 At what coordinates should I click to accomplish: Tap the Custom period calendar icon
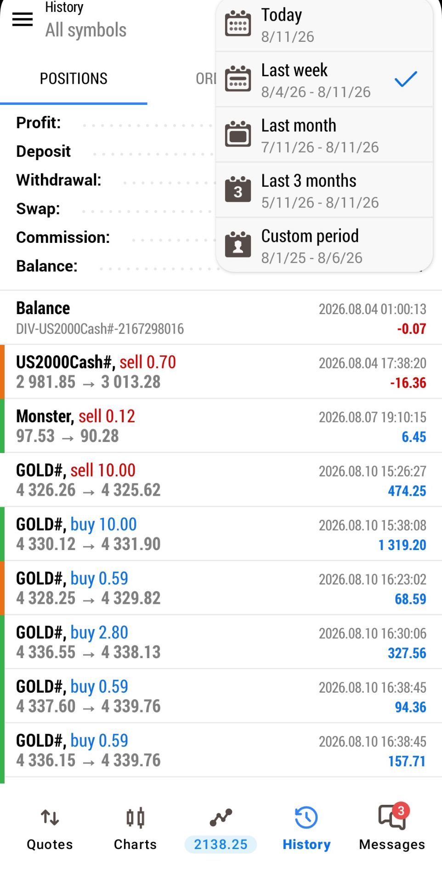tap(238, 245)
